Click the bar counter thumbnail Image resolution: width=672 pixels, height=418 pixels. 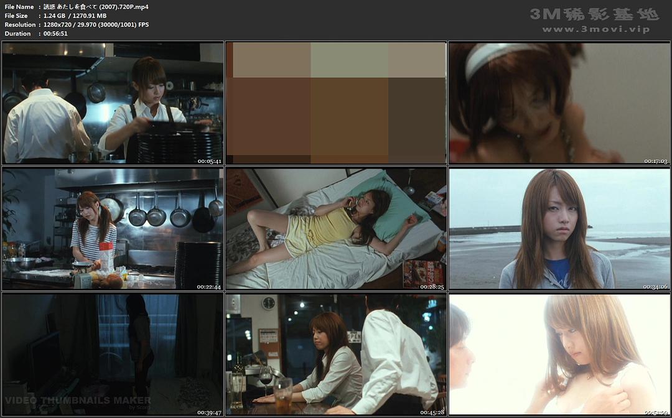pyautogui.click(x=336, y=354)
